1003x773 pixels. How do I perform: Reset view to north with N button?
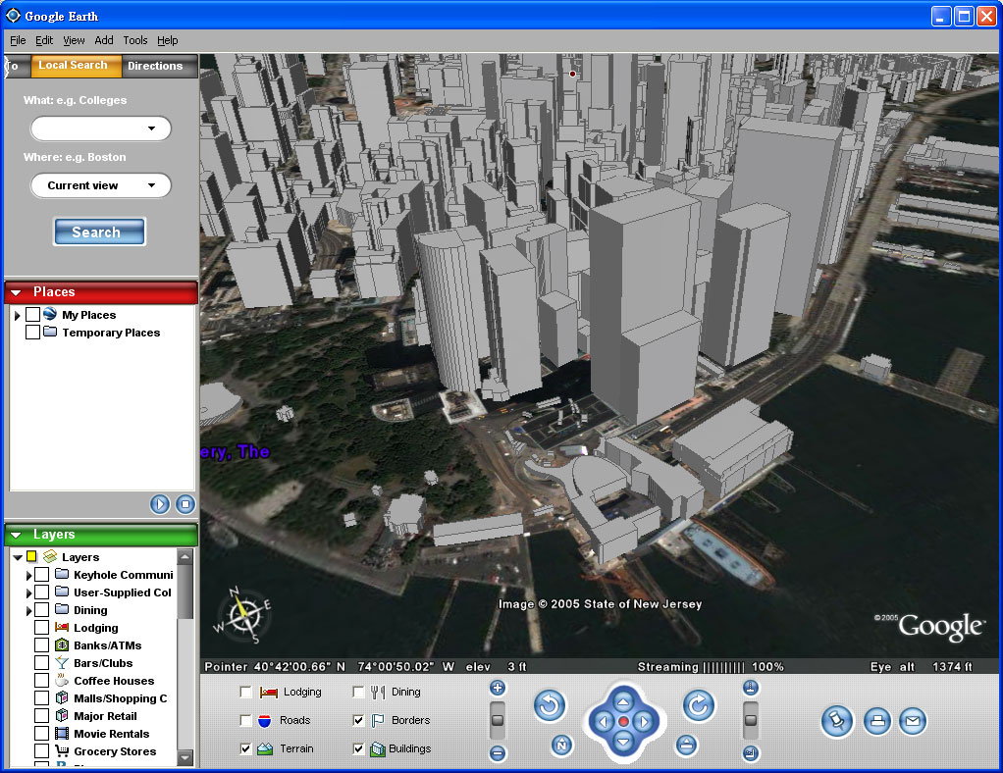tap(561, 745)
